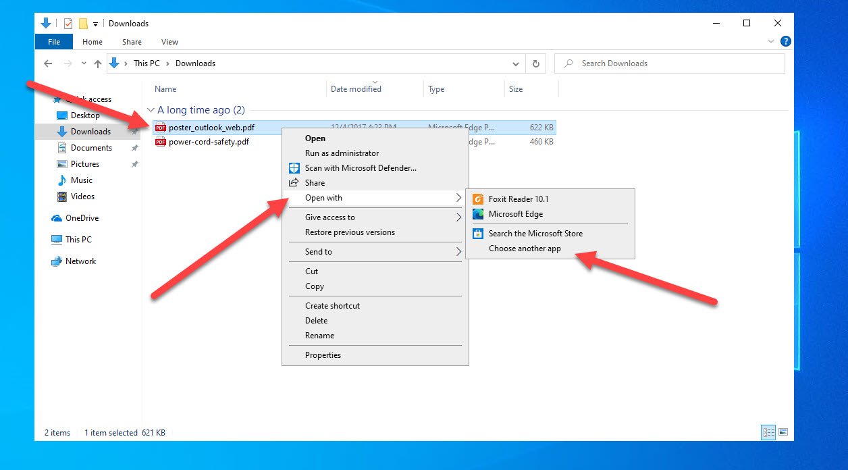Click the Network icon in sidebar

coord(57,261)
